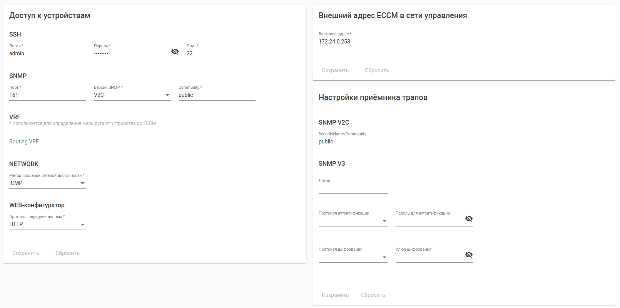The width and height of the screenshot is (620, 308).
Task: Click the SNMP Community field
Action: 217,95
